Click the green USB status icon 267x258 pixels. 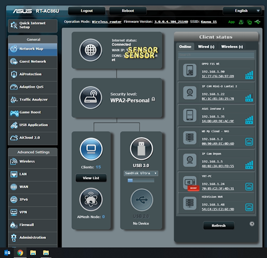tap(257, 22)
